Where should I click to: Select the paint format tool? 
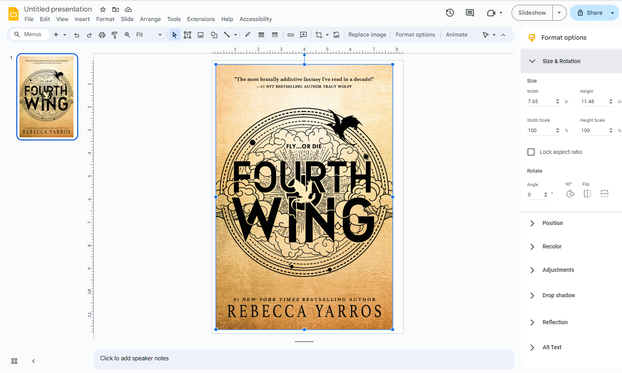point(114,35)
